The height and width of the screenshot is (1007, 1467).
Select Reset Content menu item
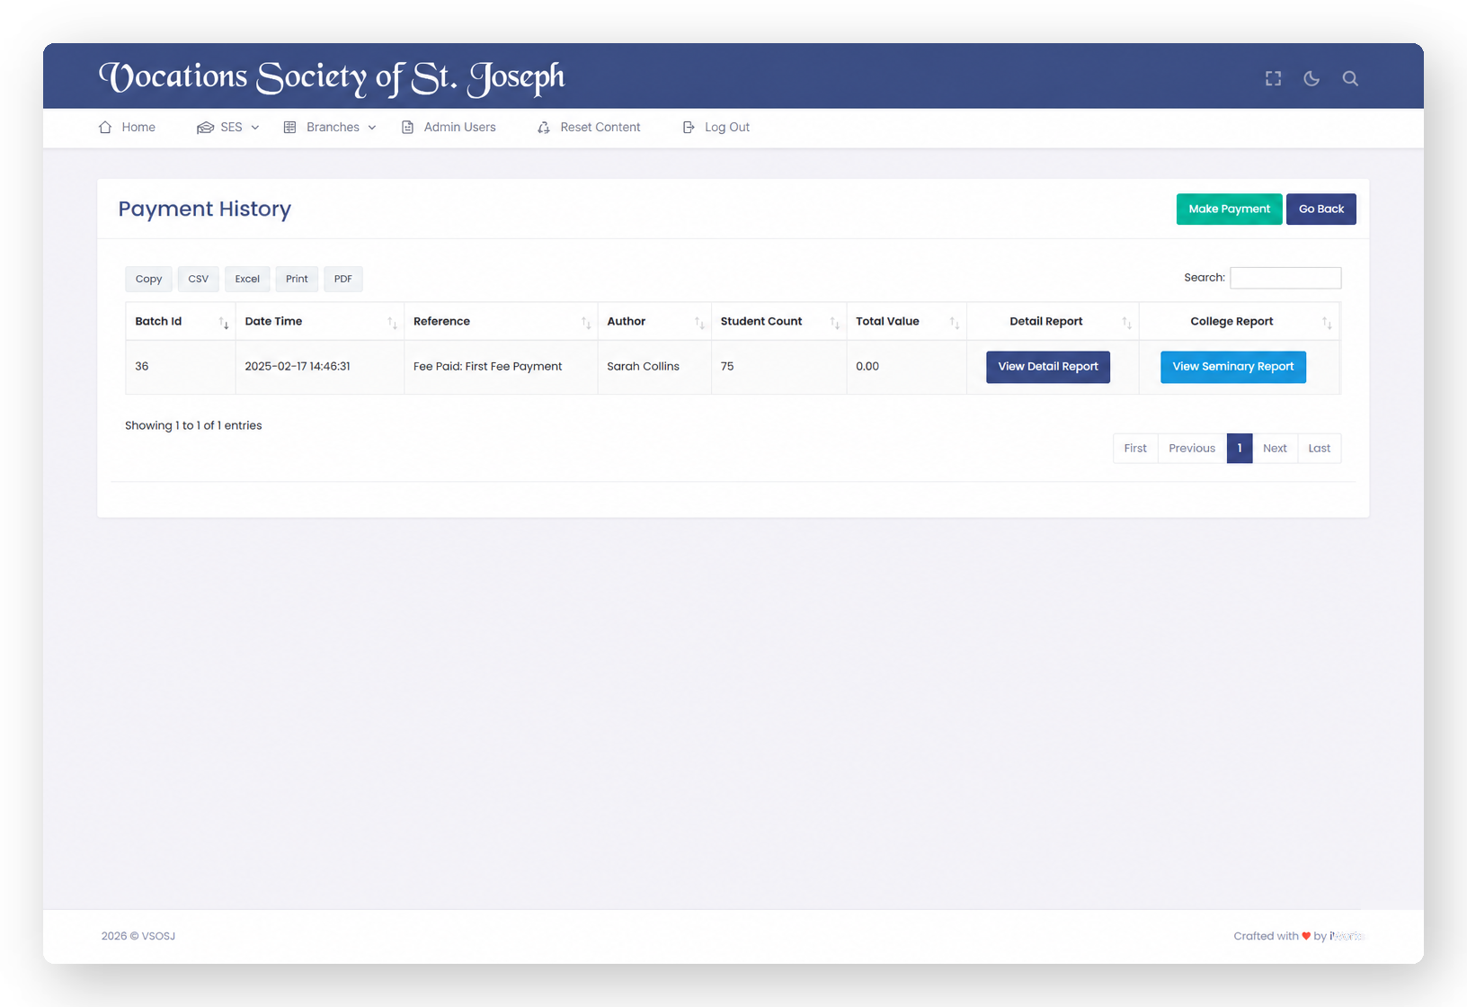(x=600, y=128)
